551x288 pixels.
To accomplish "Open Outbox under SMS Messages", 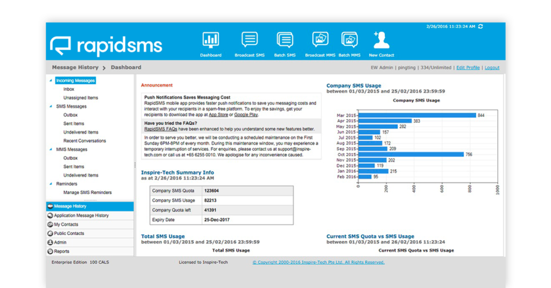I will [x=70, y=115].
